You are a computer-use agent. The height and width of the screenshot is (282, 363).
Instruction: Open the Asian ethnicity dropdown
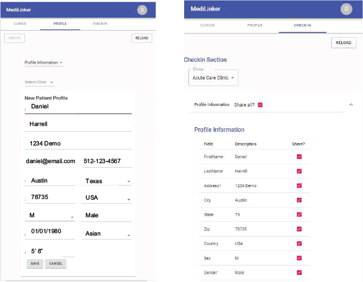(107, 234)
